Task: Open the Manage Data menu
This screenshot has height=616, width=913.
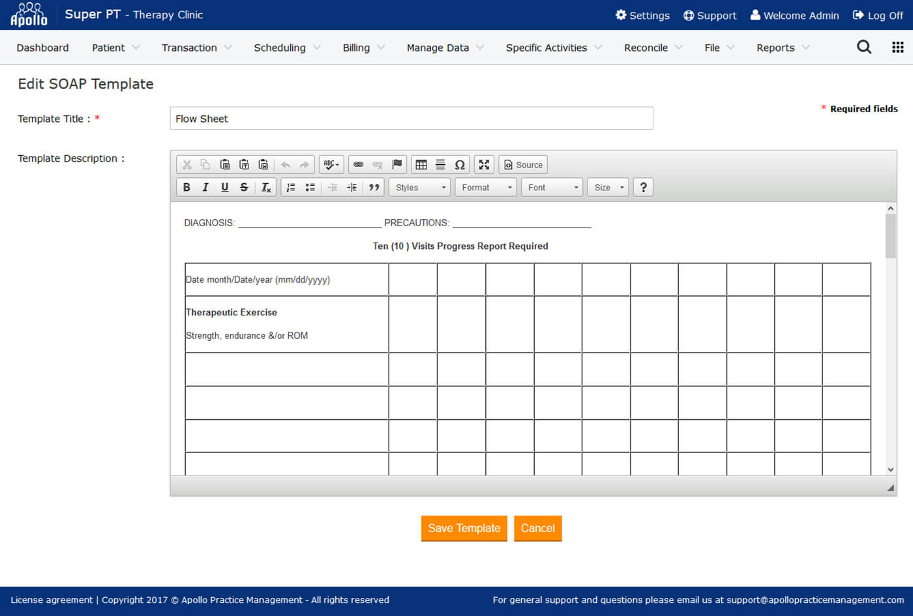Action: (445, 48)
